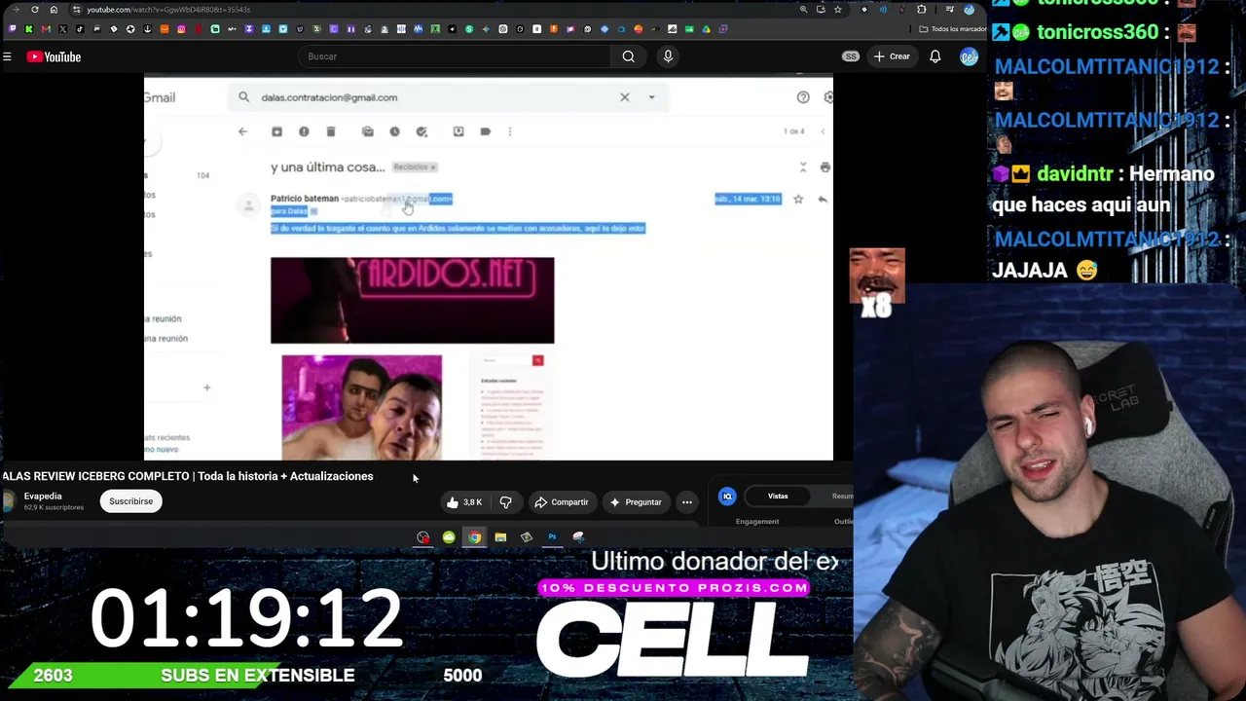The image size is (1246, 701).
Task: Expand Gmail search options arrow
Action: click(651, 97)
